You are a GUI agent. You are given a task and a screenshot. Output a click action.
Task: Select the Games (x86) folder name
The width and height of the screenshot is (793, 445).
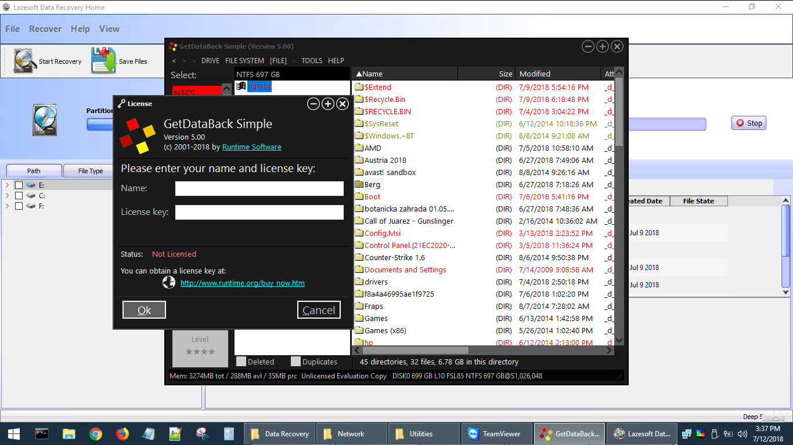click(385, 330)
